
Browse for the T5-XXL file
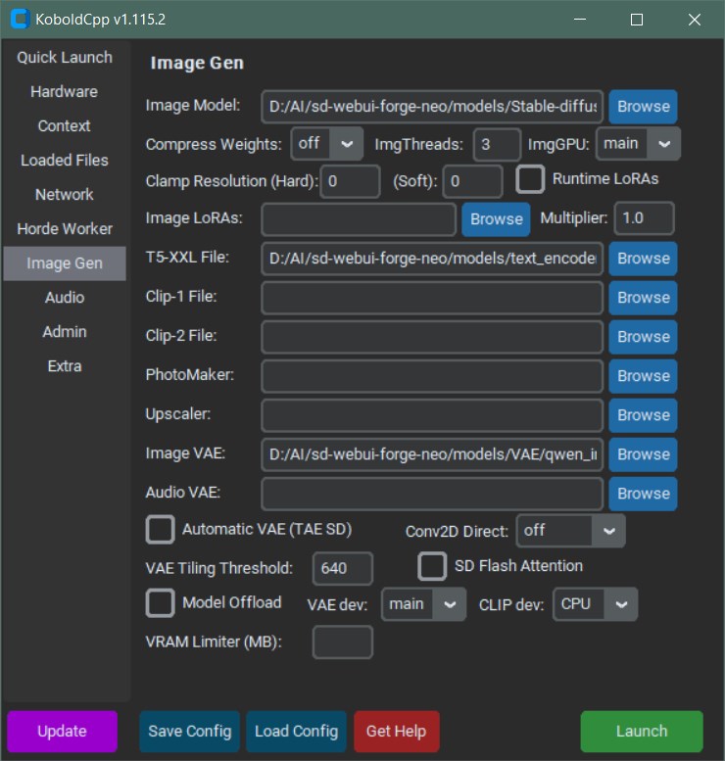click(643, 259)
